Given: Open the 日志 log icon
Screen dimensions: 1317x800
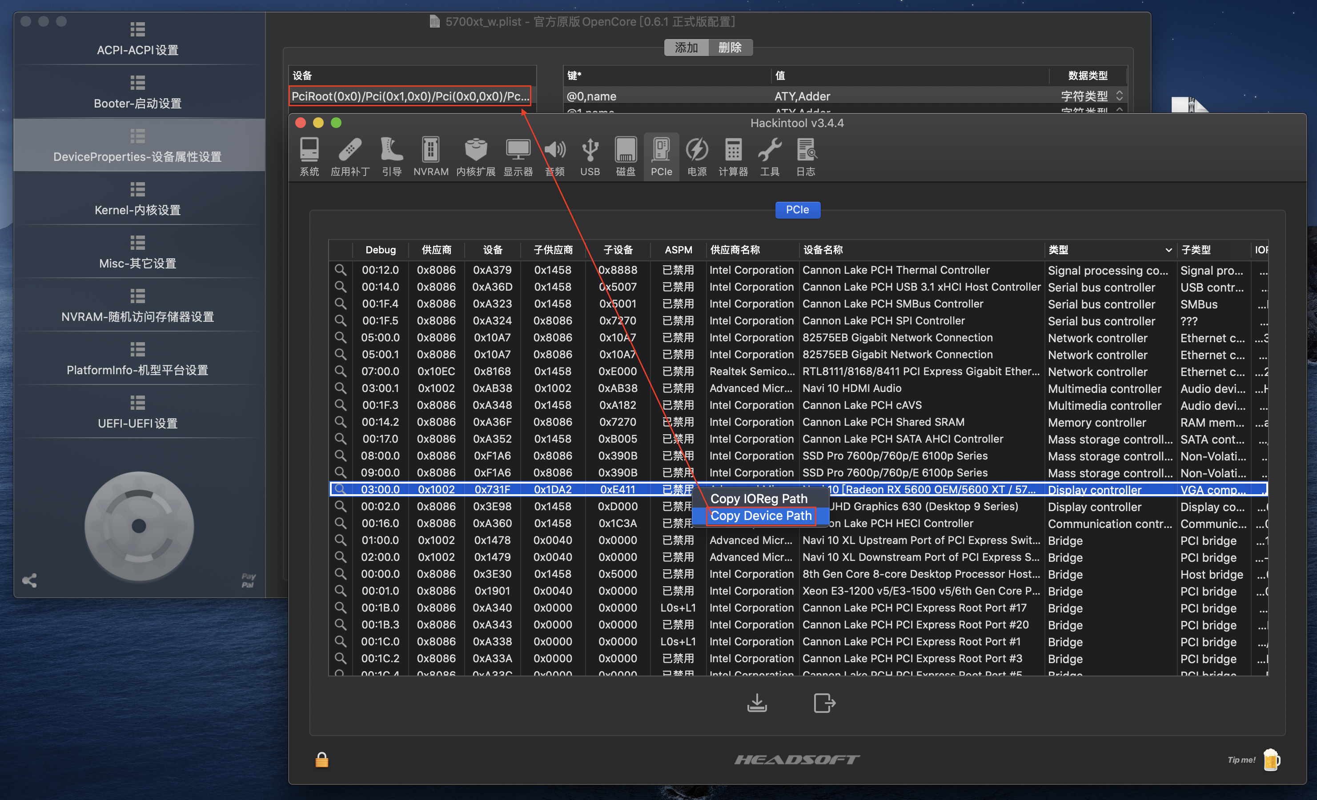Looking at the screenshot, I should [x=806, y=156].
